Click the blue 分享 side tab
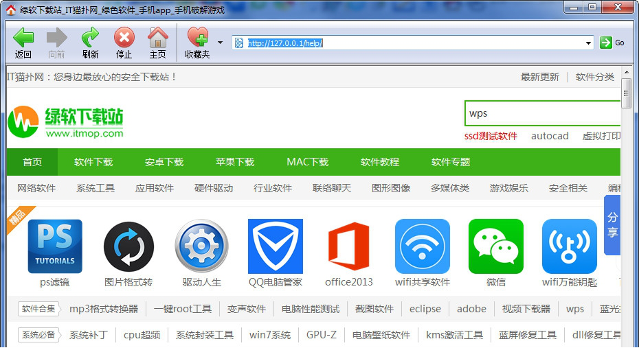The height and width of the screenshot is (361, 639). (612, 225)
